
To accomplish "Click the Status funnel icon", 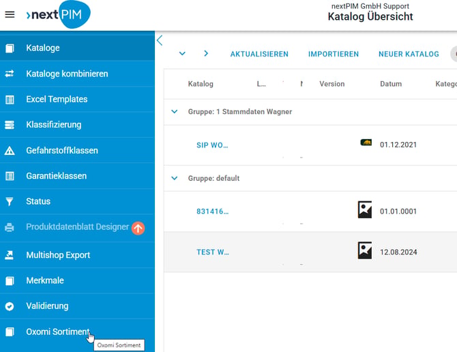I will click(x=10, y=201).
